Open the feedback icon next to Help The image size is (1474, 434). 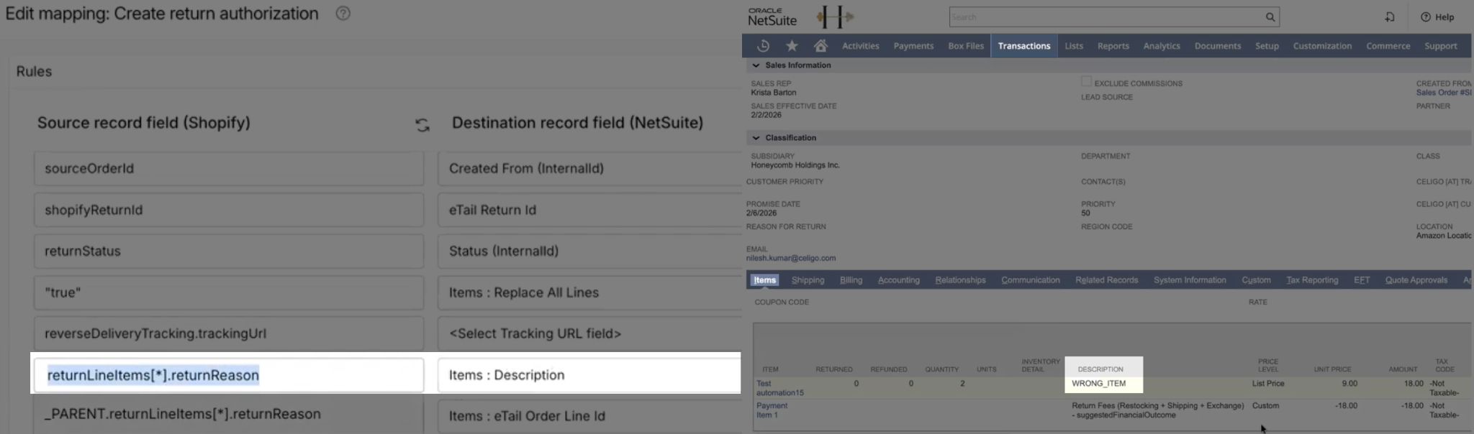point(1390,17)
